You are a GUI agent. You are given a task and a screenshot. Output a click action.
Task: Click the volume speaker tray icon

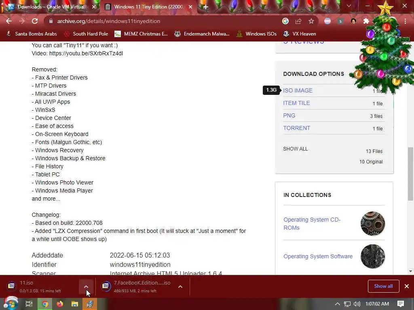357,304
